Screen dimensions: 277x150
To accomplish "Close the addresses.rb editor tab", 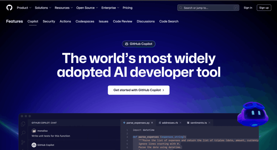I will (181, 123).
